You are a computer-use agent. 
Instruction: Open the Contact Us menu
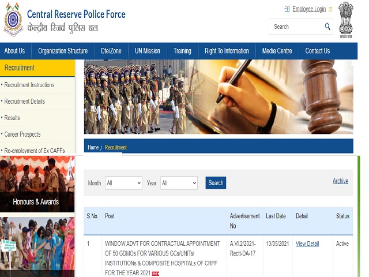pyautogui.click(x=318, y=51)
